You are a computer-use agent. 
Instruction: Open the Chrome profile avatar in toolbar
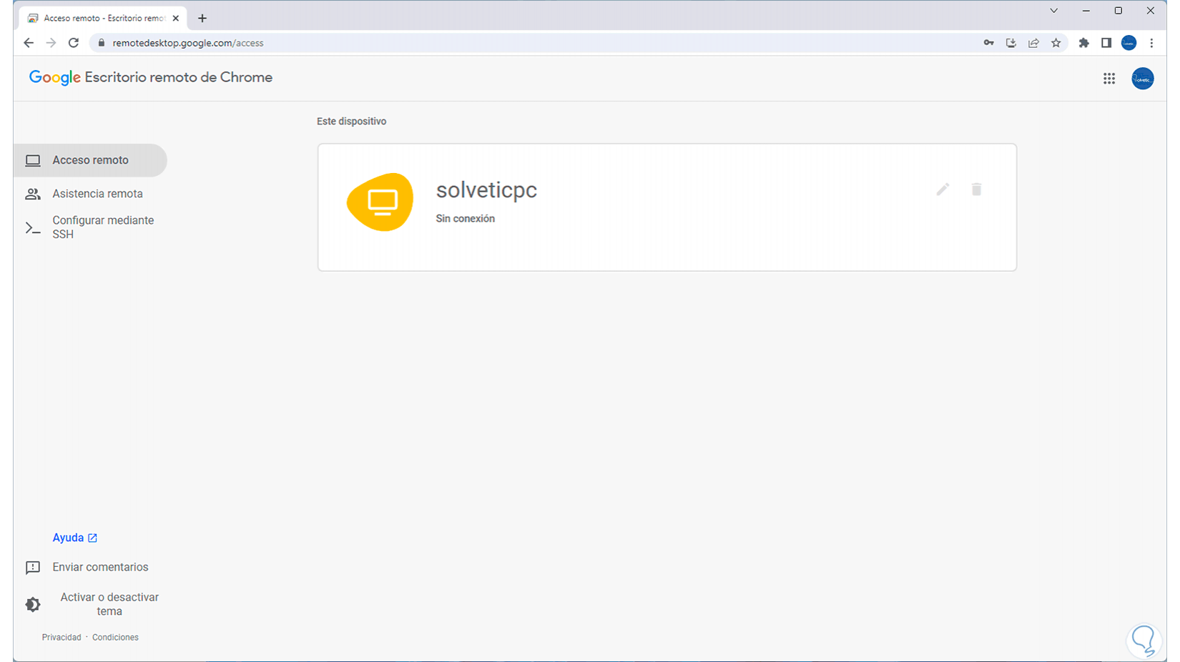[1129, 43]
